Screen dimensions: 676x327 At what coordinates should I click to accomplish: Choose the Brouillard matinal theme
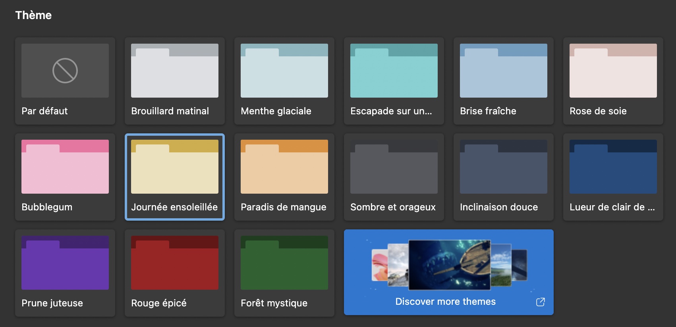(x=174, y=81)
